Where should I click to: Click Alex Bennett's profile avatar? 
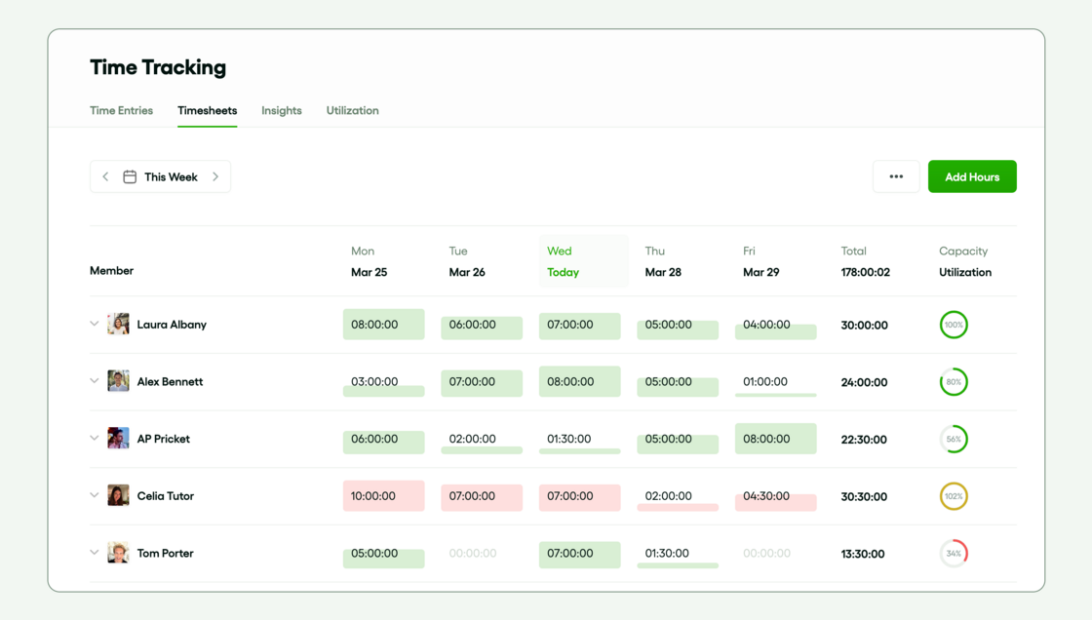click(118, 381)
